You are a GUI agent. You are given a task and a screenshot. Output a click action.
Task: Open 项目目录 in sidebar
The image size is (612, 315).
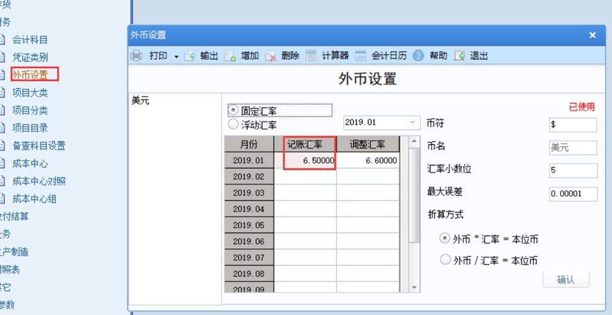(x=30, y=128)
